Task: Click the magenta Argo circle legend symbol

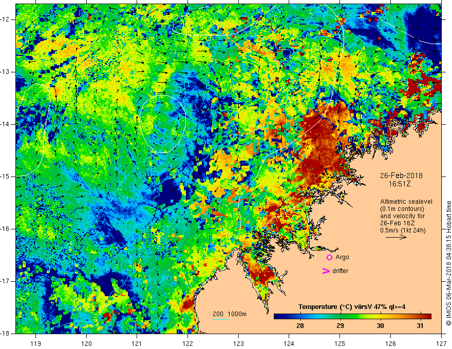Action: tap(329, 257)
